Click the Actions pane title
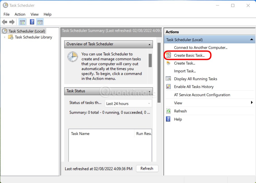 click(172, 32)
